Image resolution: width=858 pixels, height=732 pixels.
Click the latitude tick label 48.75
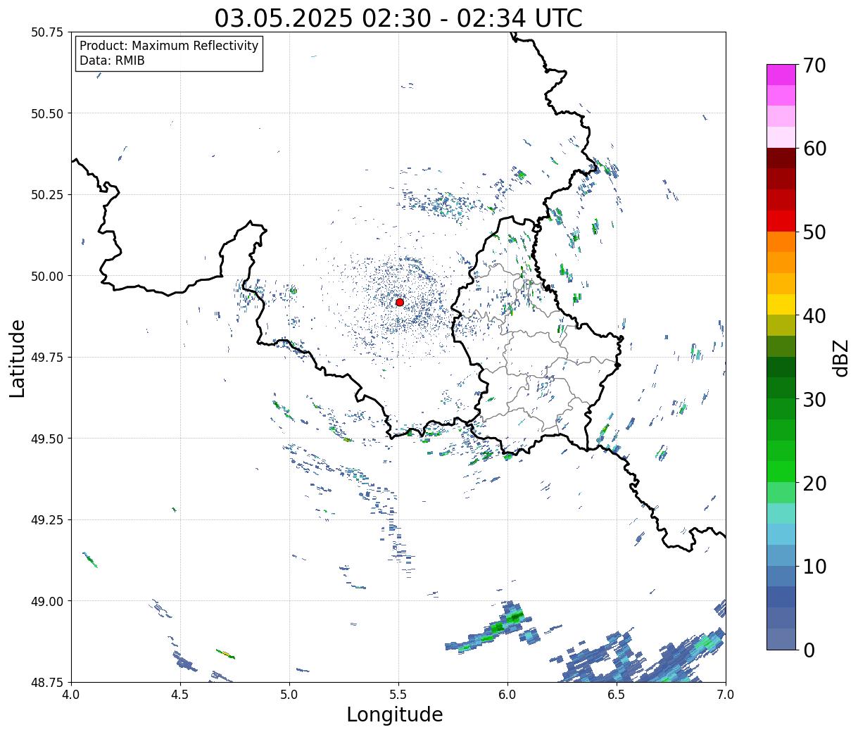[47, 682]
